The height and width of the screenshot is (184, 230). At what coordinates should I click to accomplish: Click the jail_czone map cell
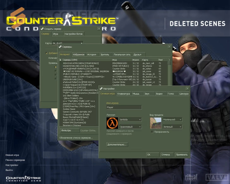tap(147, 71)
